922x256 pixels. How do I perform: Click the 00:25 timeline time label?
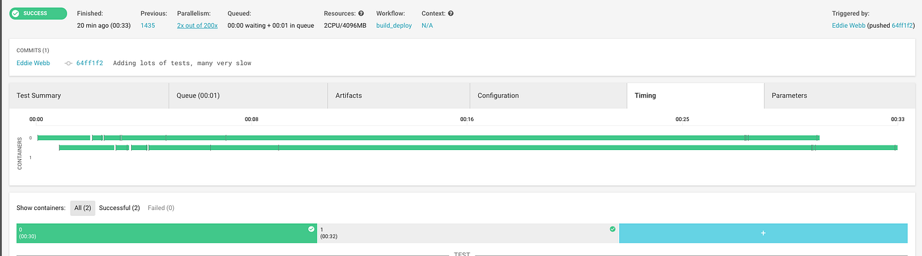click(682, 119)
